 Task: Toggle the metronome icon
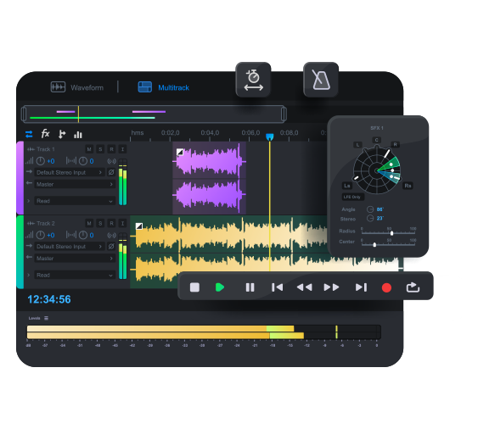(321, 80)
